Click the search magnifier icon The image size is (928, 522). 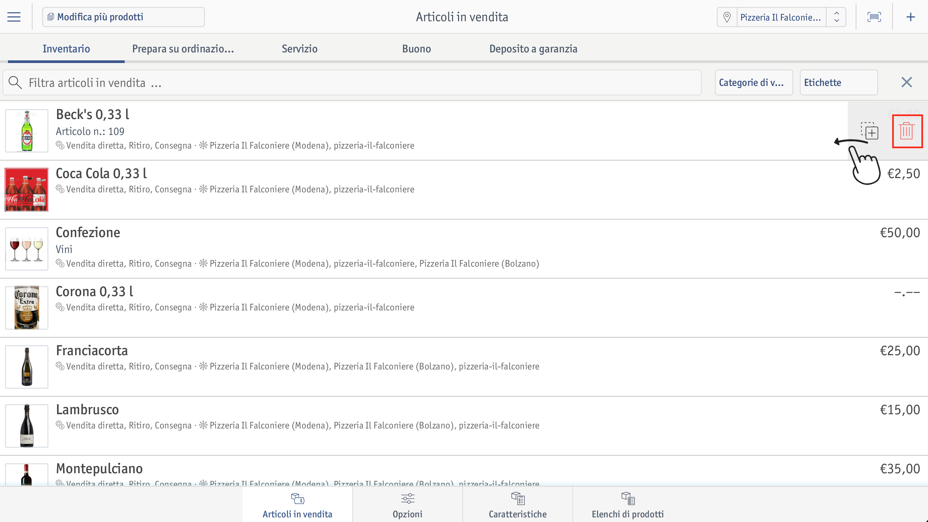click(15, 83)
